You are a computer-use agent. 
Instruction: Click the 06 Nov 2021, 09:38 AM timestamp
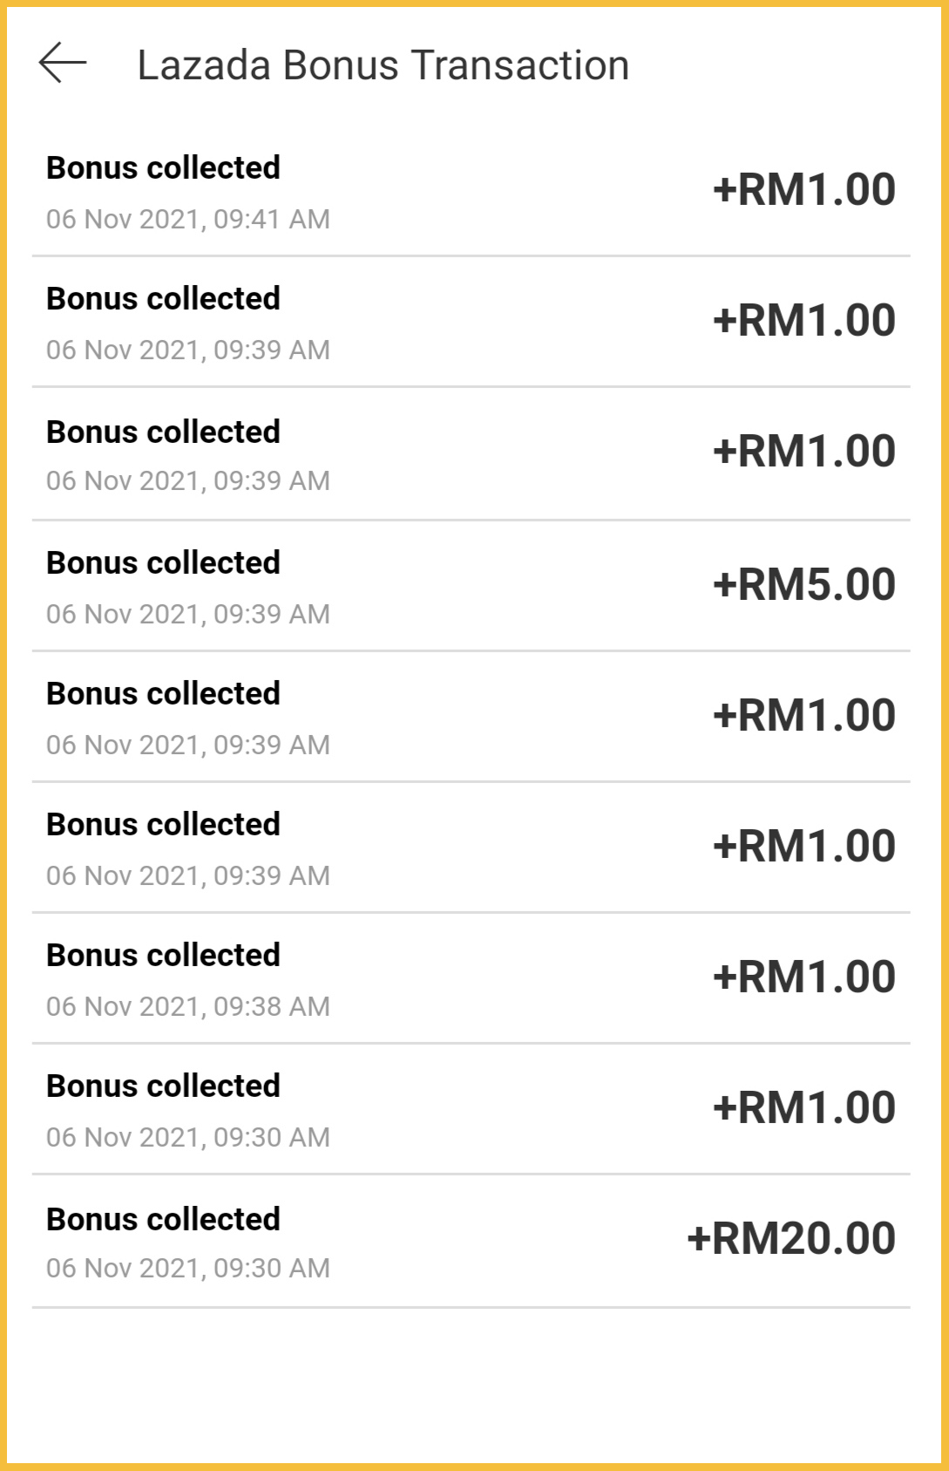(x=188, y=1006)
